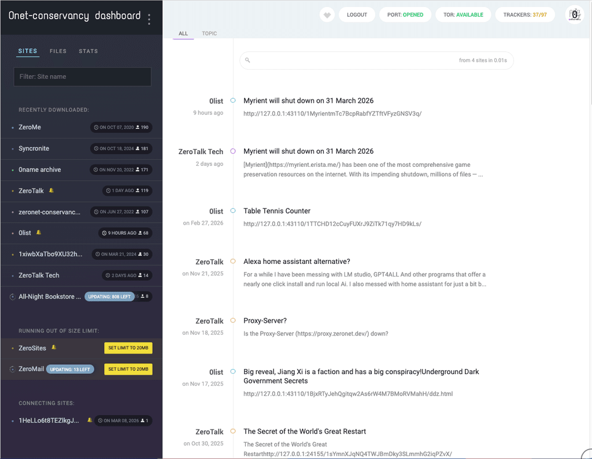Click the heart donate icon
Screen dimensions: 592x459
pyautogui.click(x=327, y=15)
